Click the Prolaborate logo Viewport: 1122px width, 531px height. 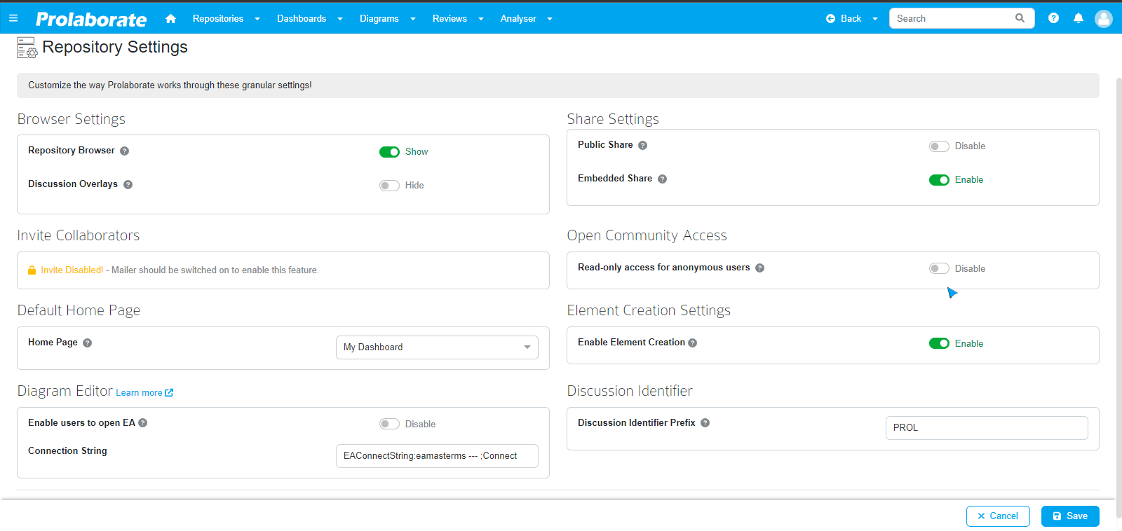[91, 19]
